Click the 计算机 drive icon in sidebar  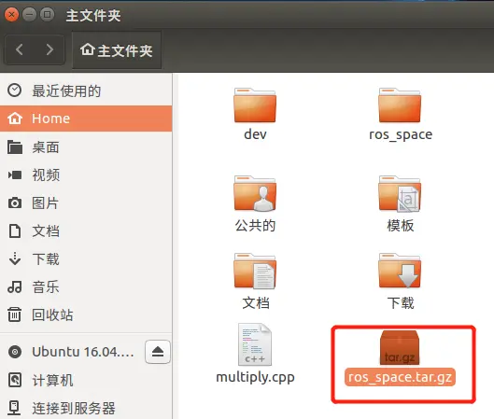click(15, 380)
